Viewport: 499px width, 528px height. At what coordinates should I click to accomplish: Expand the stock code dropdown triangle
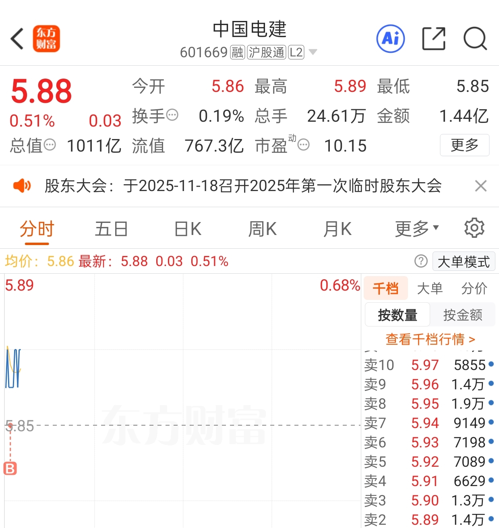point(313,52)
